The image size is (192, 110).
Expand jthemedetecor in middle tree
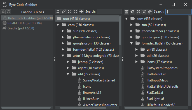pos(63,37)
